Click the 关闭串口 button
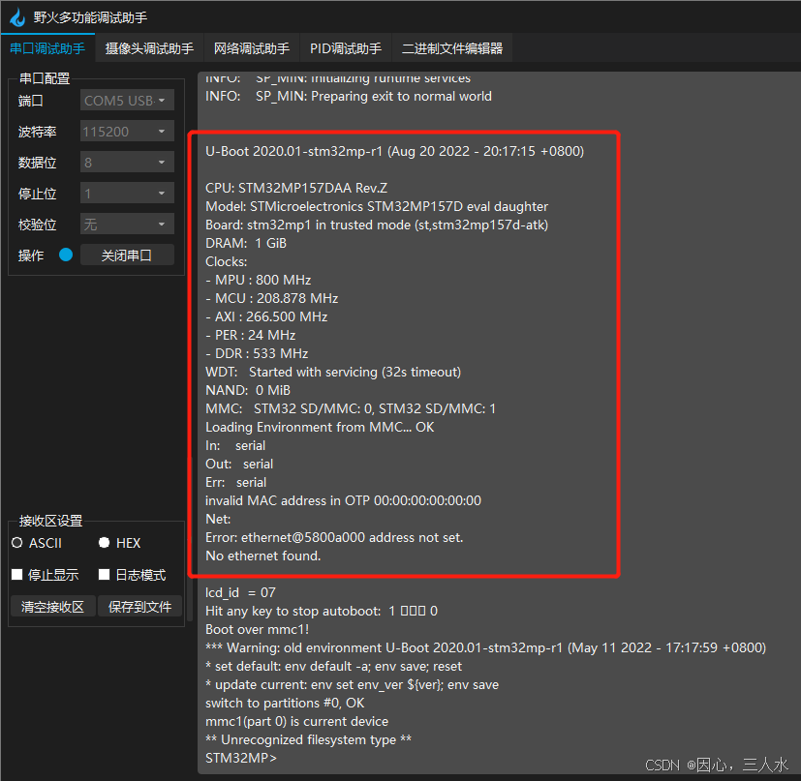801x781 pixels. point(127,255)
